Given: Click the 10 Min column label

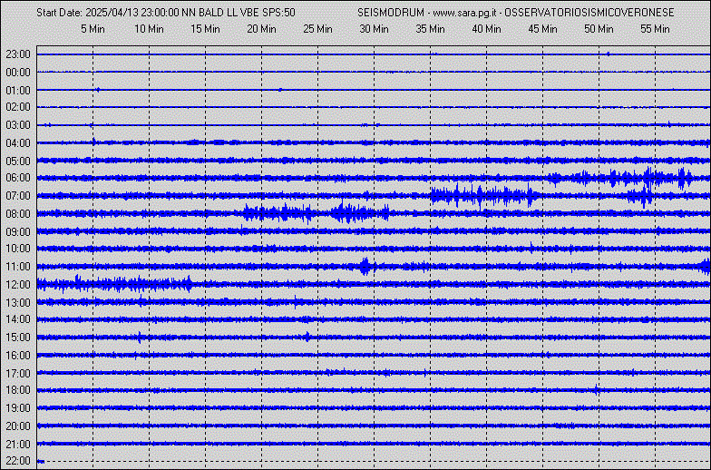Looking at the screenshot, I should [x=149, y=29].
